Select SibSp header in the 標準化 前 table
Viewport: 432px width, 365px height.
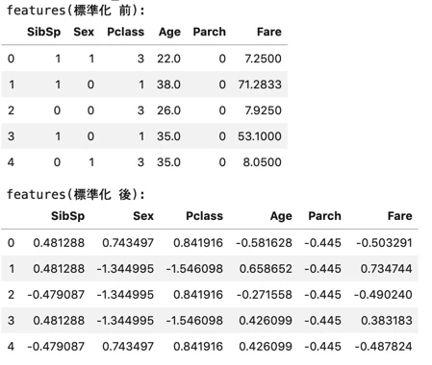click(44, 32)
